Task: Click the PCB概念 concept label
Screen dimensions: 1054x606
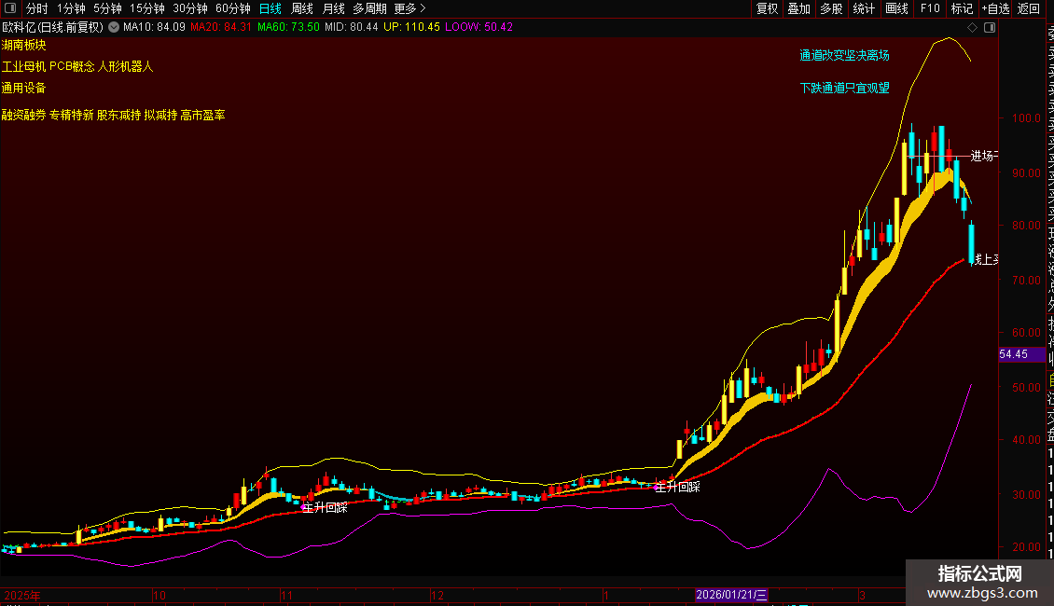Action: point(72,66)
